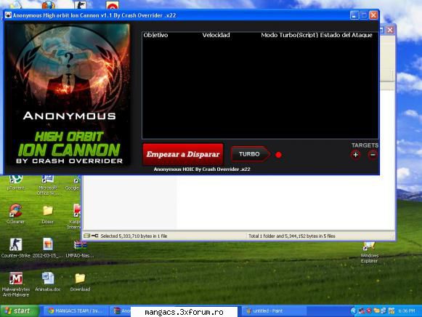The width and height of the screenshot is (422, 317).
Task: Open the Windows Explorer desktop icon
Action: tap(369, 252)
